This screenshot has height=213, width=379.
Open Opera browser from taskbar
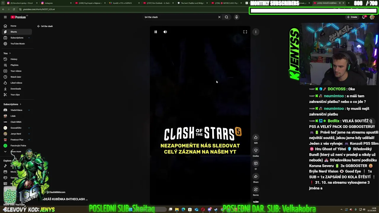point(203,209)
